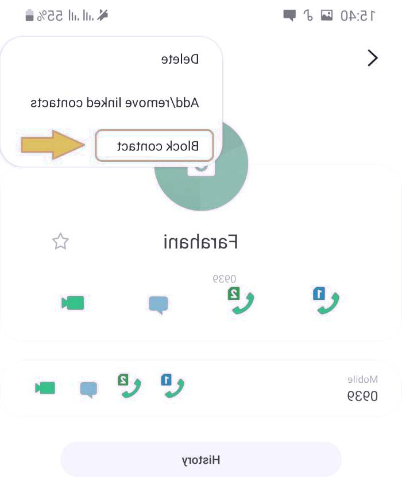This screenshot has width=402, height=497.
Task: Tap the Farahani contact name
Action: click(200, 242)
